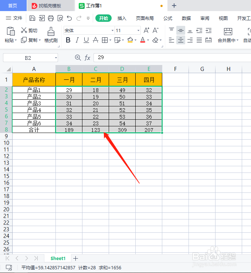This screenshot has height=273, width=251.
Task: Align text to top
Action: 172,30
